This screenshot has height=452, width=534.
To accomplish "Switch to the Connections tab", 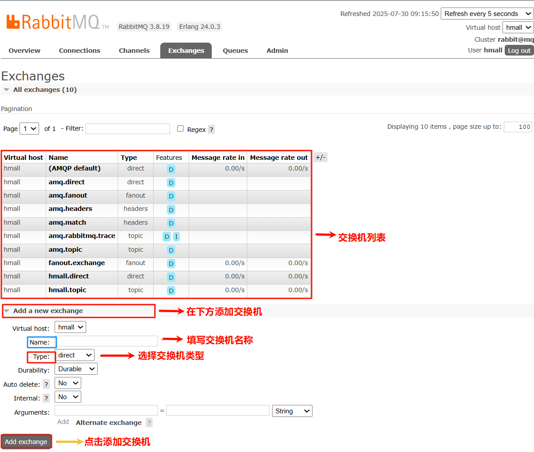I will click(x=79, y=51).
